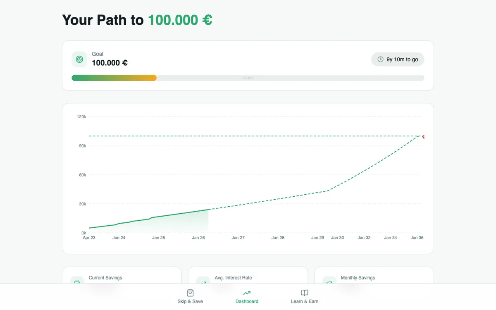Screen dimensions: 496x310
Task: Open Skip & Save shopping bag icon
Action: click(x=190, y=293)
